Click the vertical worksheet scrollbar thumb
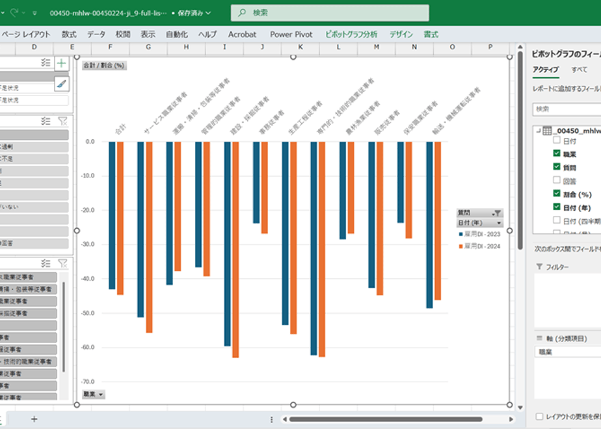The height and width of the screenshot is (429, 601). pos(520,151)
